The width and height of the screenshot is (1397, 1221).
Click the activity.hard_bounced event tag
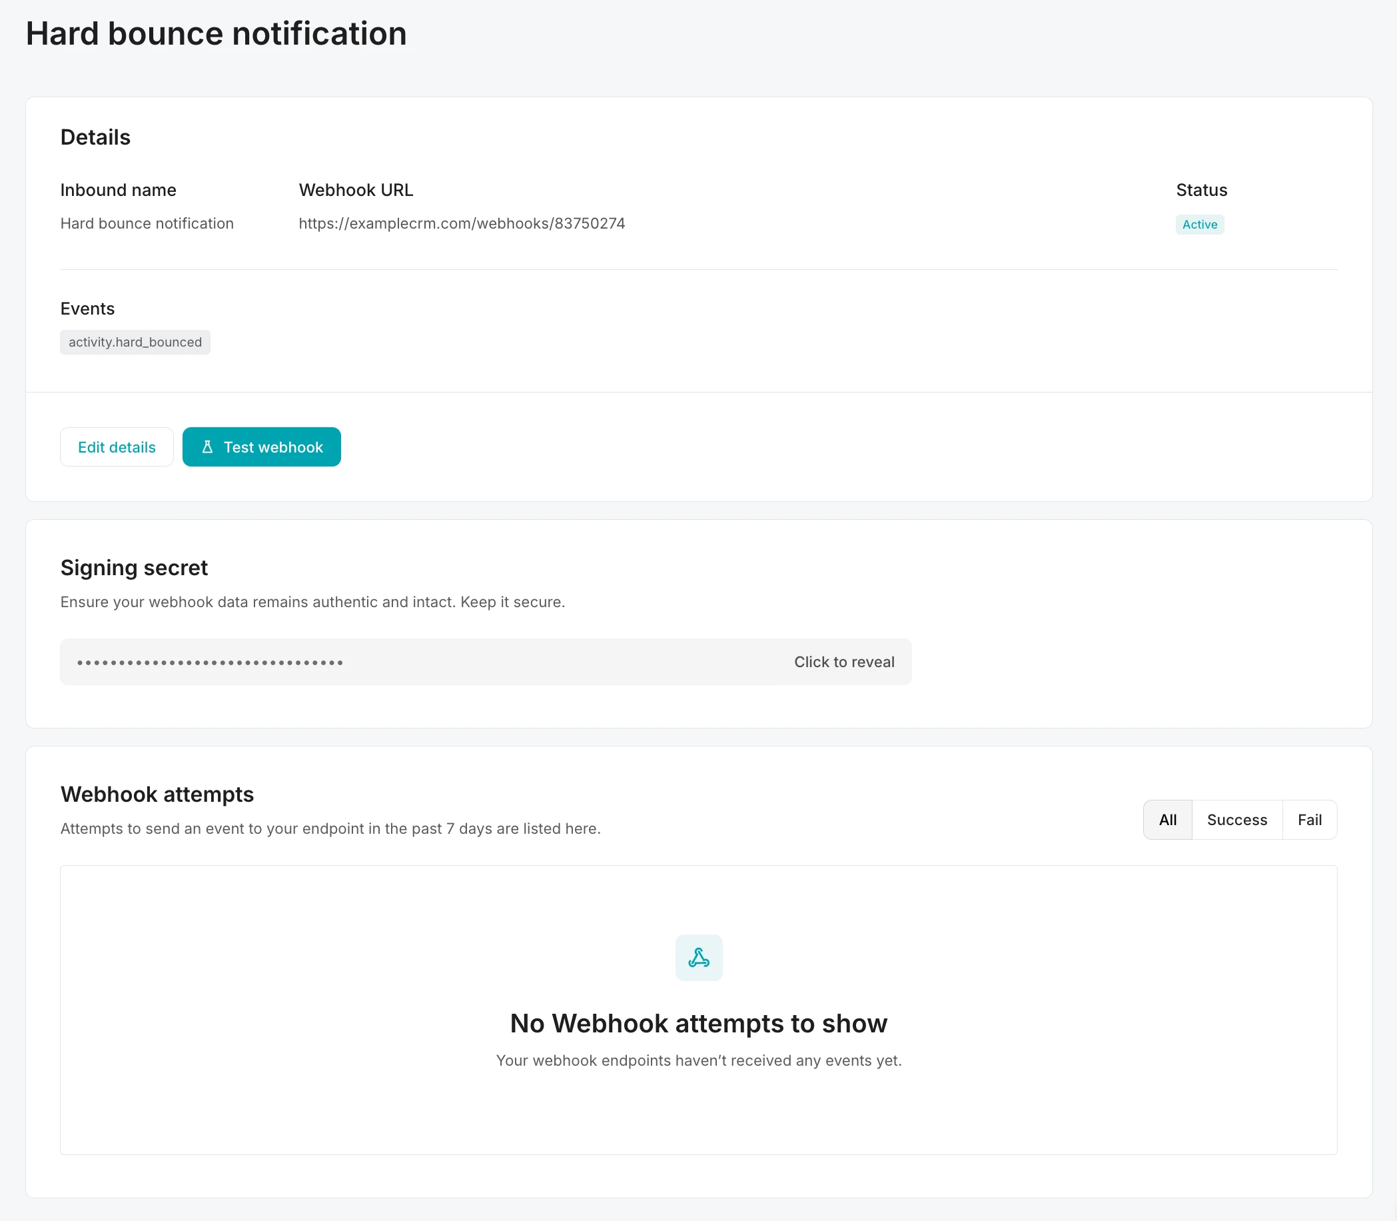pos(135,342)
